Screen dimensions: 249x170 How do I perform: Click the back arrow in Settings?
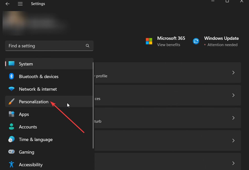coord(7,4)
